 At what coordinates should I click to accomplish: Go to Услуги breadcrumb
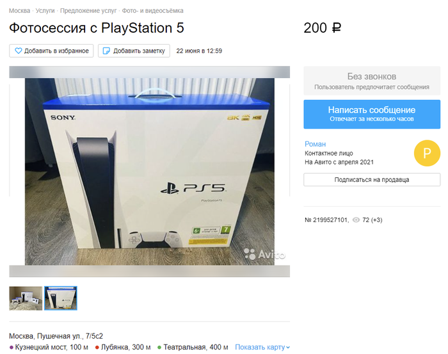pyautogui.click(x=45, y=11)
